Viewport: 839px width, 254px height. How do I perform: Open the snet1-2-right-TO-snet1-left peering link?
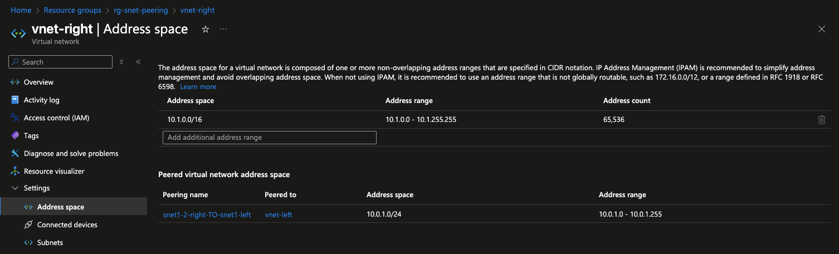(x=207, y=214)
